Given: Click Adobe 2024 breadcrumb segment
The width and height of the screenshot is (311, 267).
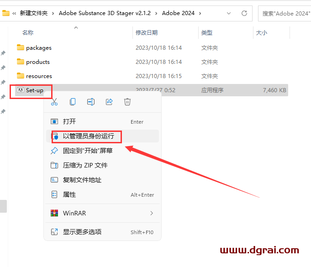Looking at the screenshot, I should [178, 13].
